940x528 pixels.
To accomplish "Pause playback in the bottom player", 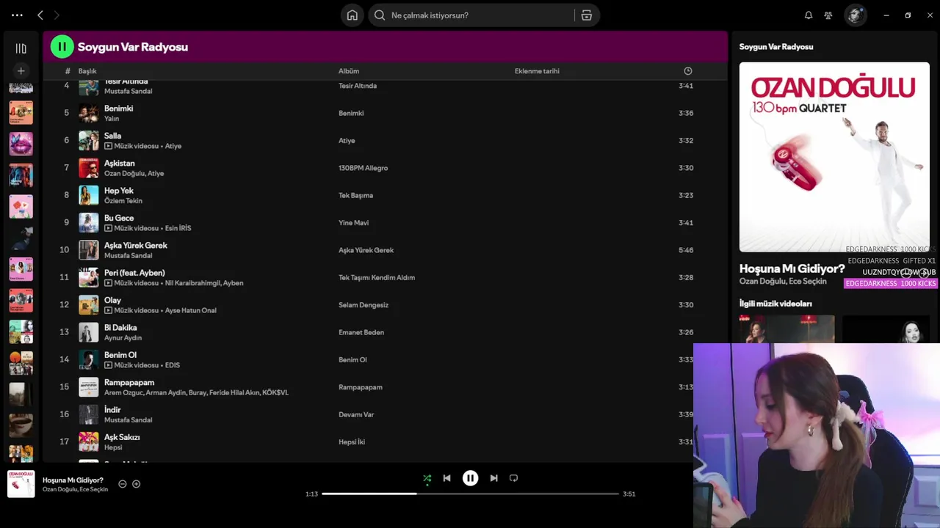I will [470, 478].
